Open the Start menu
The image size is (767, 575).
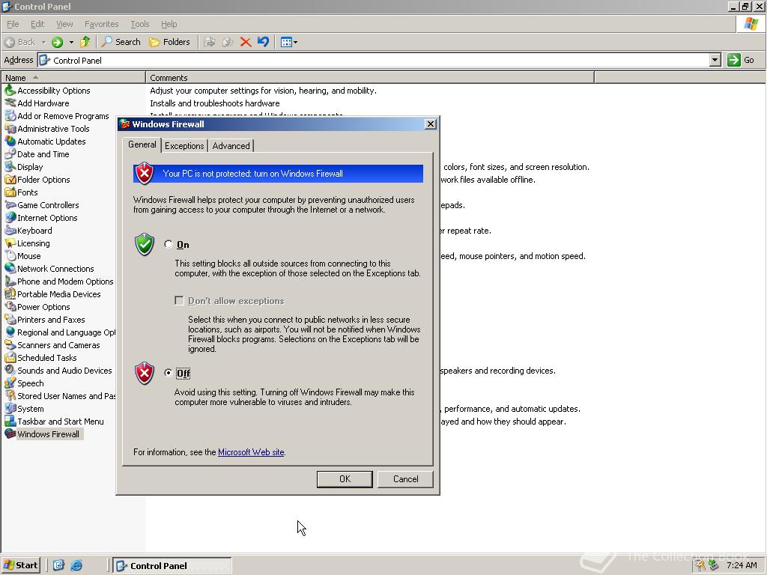[x=20, y=565]
